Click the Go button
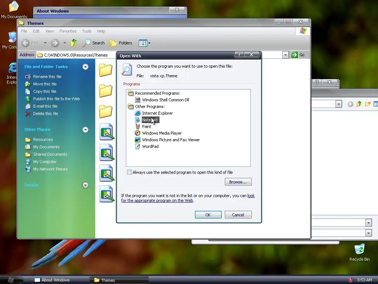Image resolution: width=378 pixels, height=284 pixels. [298, 55]
